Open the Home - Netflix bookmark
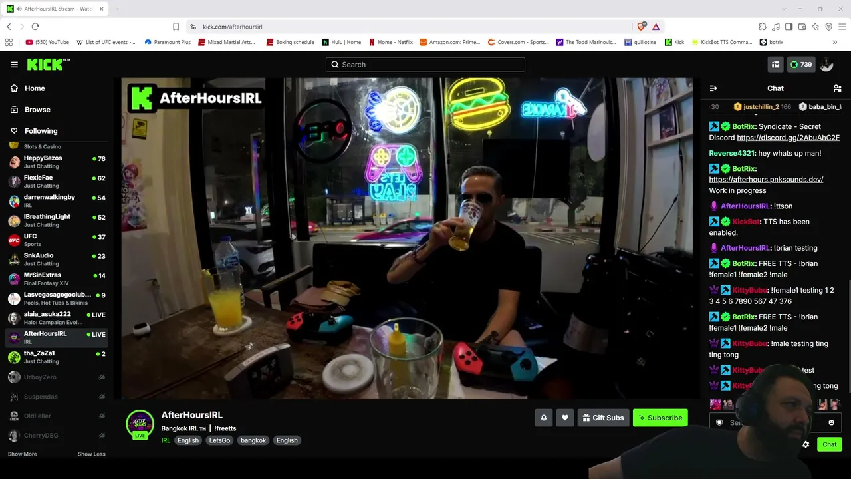This screenshot has height=479, width=851. coord(390,42)
